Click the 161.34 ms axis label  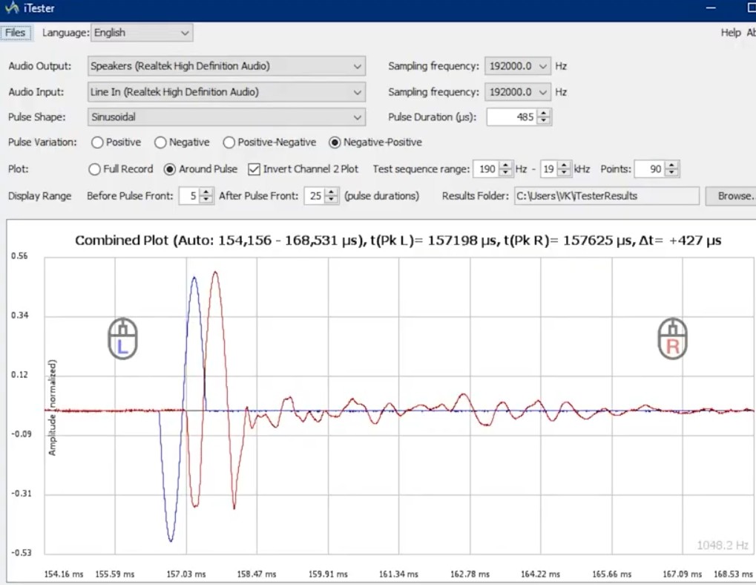(398, 574)
